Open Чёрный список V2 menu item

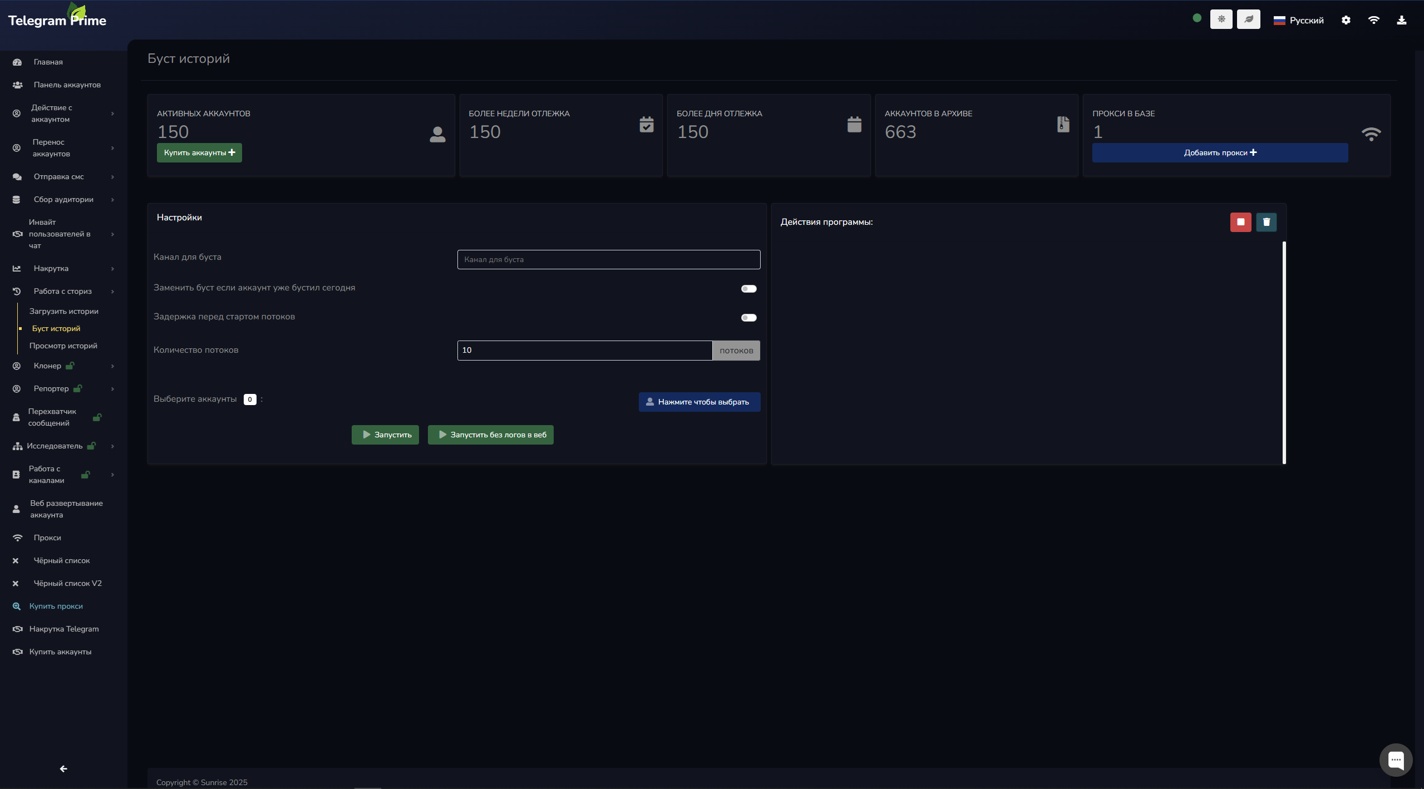click(68, 584)
